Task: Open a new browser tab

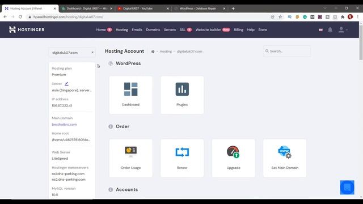Action: (233, 8)
